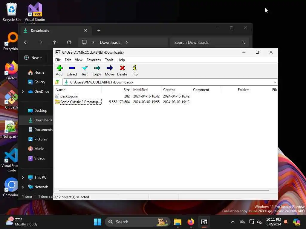Screen dimensions: 306x229
Task: Add a new tab in File Explorer
Action: coord(99,31)
